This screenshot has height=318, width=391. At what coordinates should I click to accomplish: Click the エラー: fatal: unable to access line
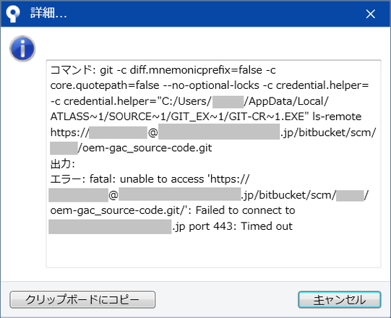(x=150, y=179)
